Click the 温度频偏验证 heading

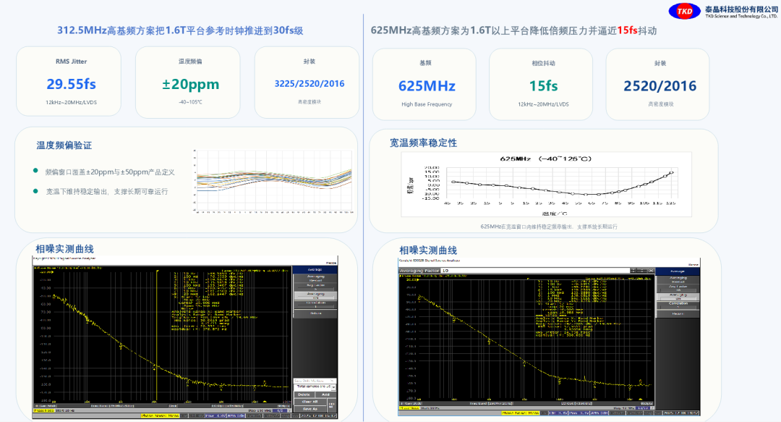[64, 145]
